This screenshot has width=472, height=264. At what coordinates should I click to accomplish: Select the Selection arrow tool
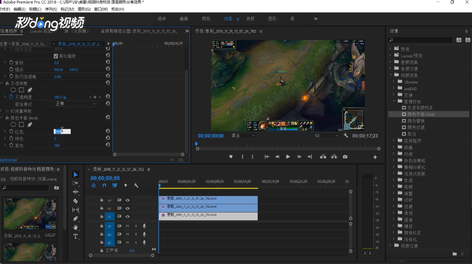tap(75, 174)
